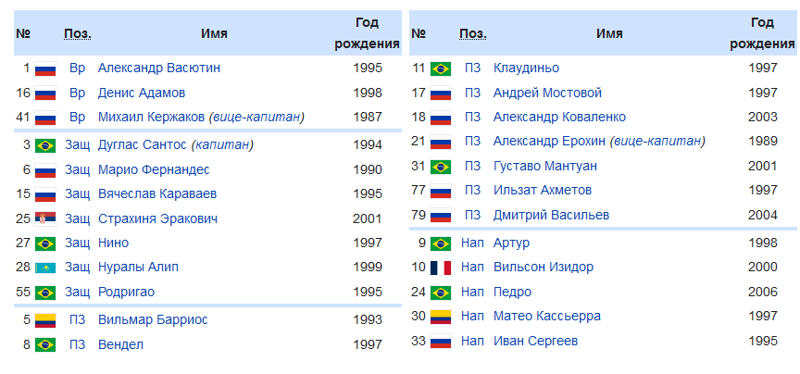Image resolution: width=800 pixels, height=374 pixels.
Task: Open player link Марио Фернандес
Action: (x=153, y=169)
